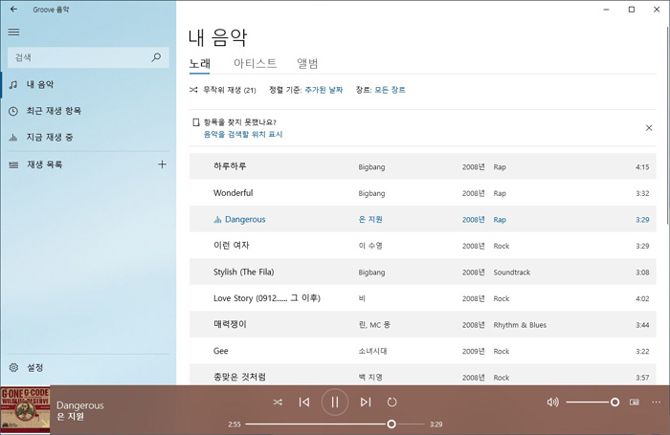
Task: Maximize the Groove 음악 window
Action: pos(632,10)
